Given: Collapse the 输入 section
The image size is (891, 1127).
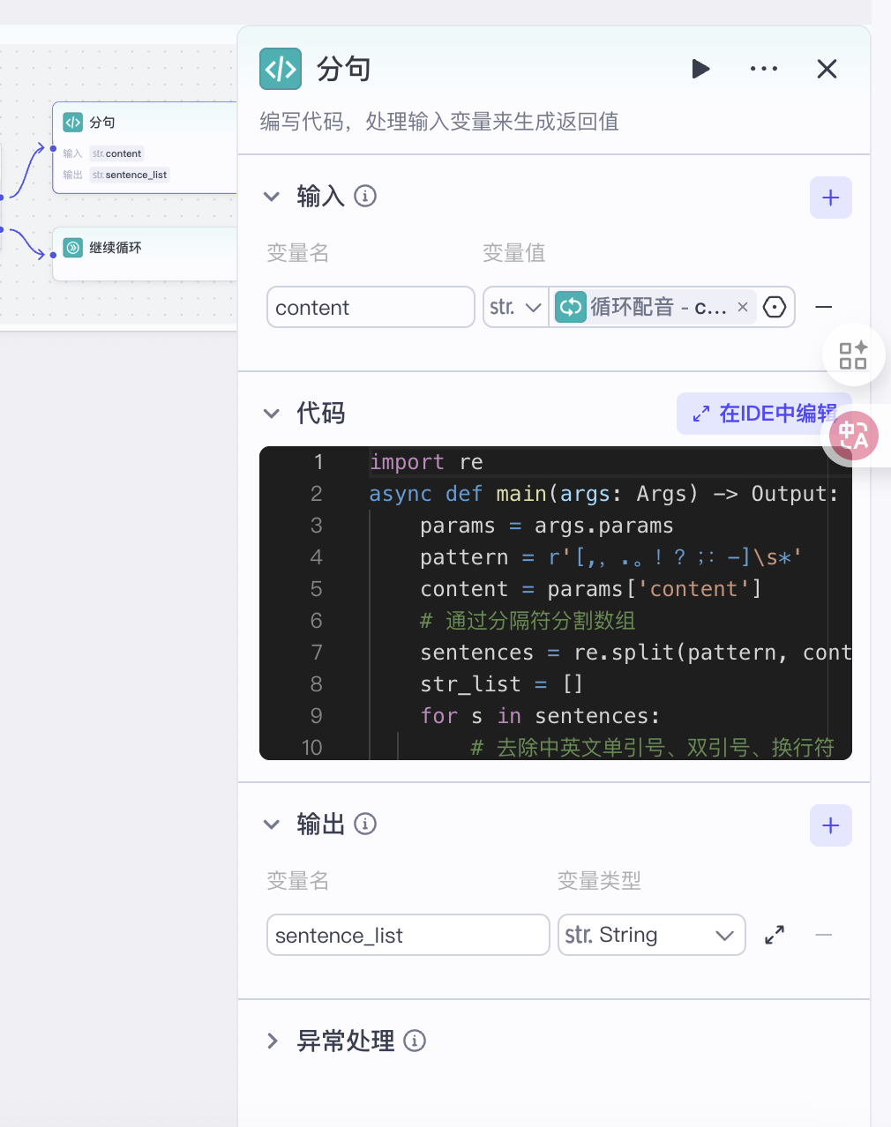Looking at the screenshot, I should (272, 197).
